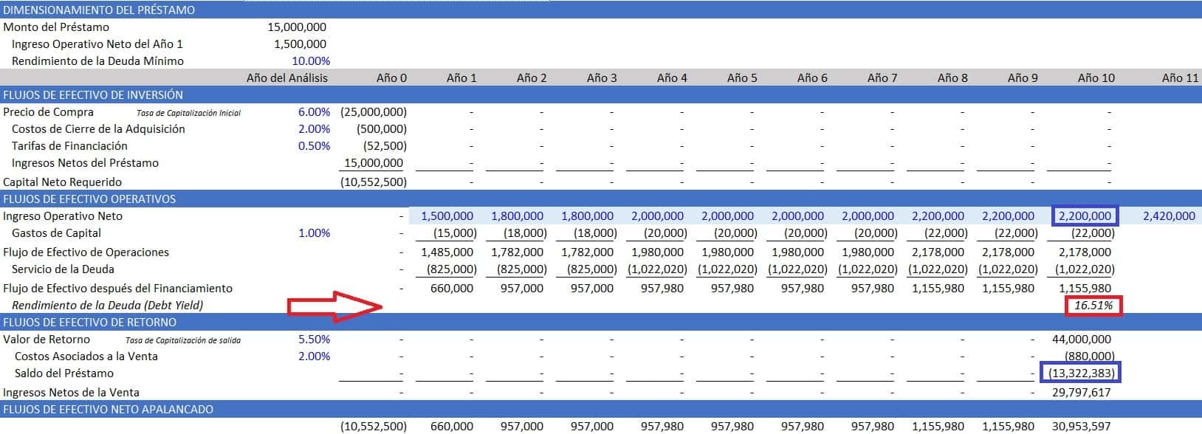This screenshot has width=1202, height=434.
Task: Click the Año 1 Ingreso Operativo Neto 1,500,000 cell
Action: [447, 216]
